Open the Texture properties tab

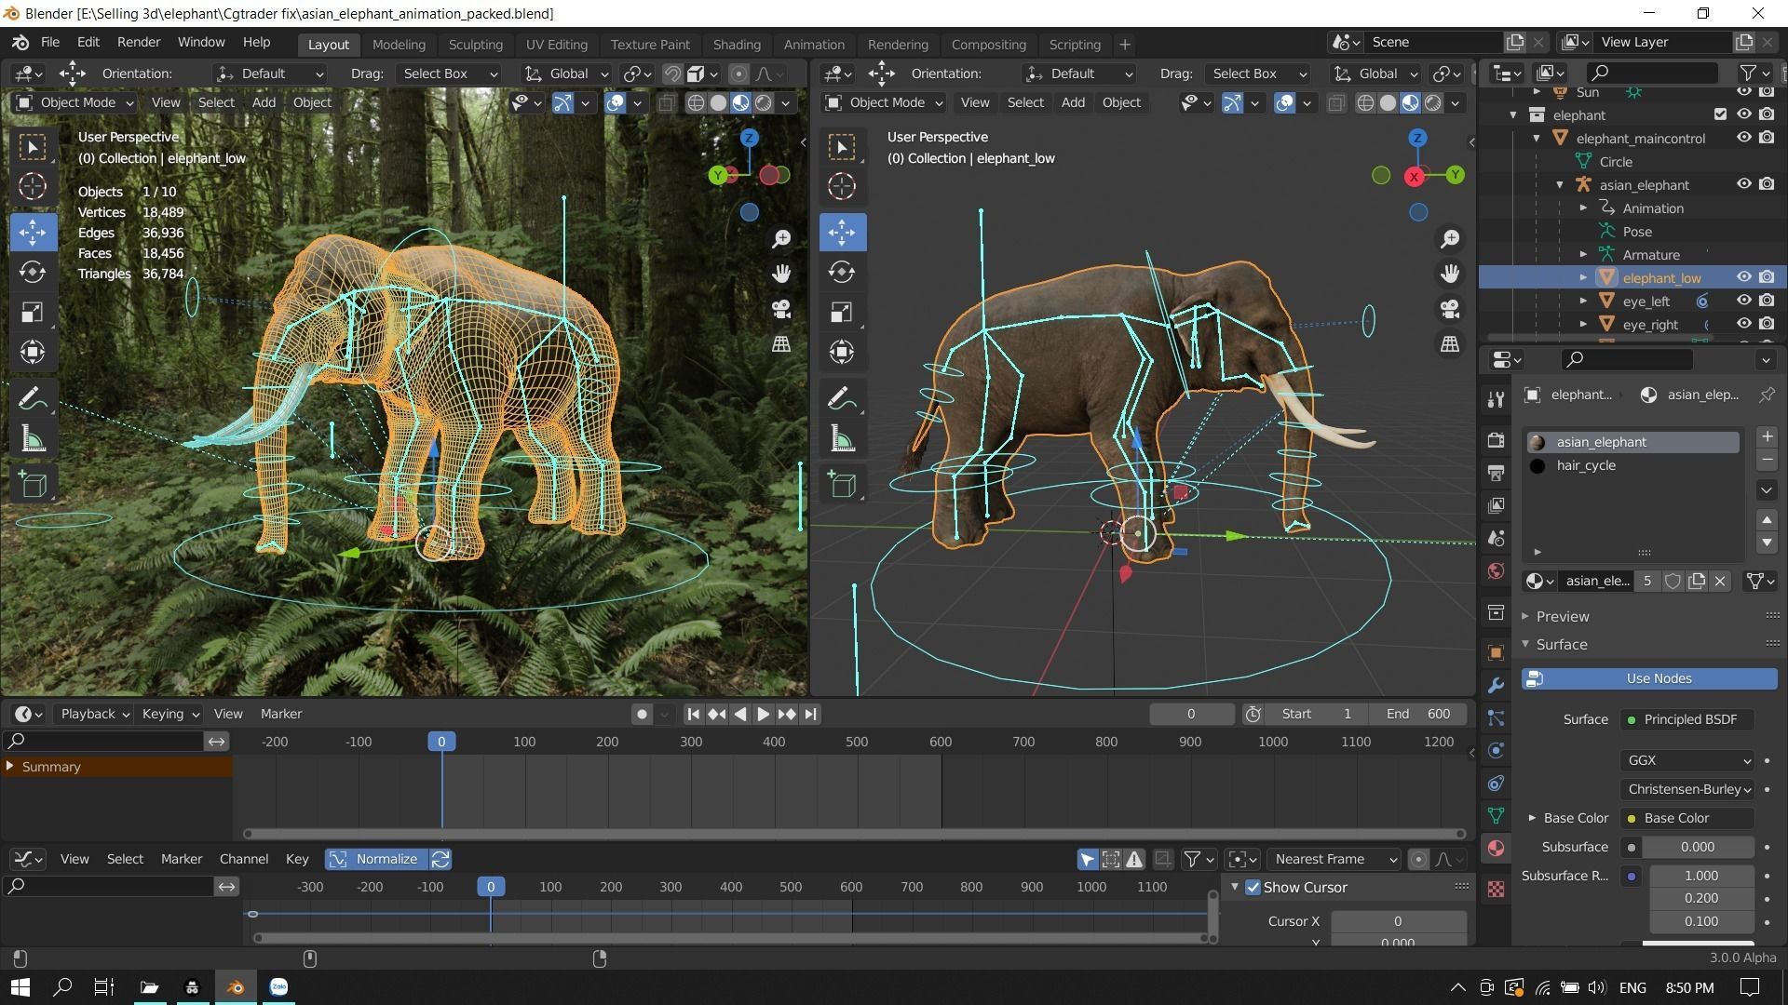coord(1496,890)
